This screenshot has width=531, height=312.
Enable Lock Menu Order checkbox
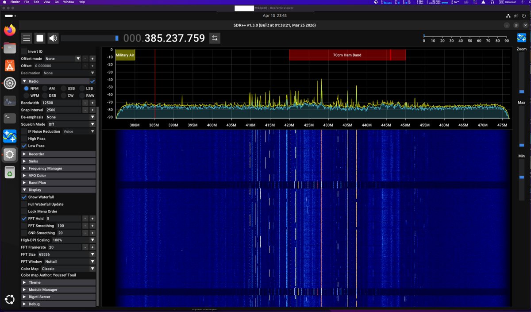(x=24, y=212)
